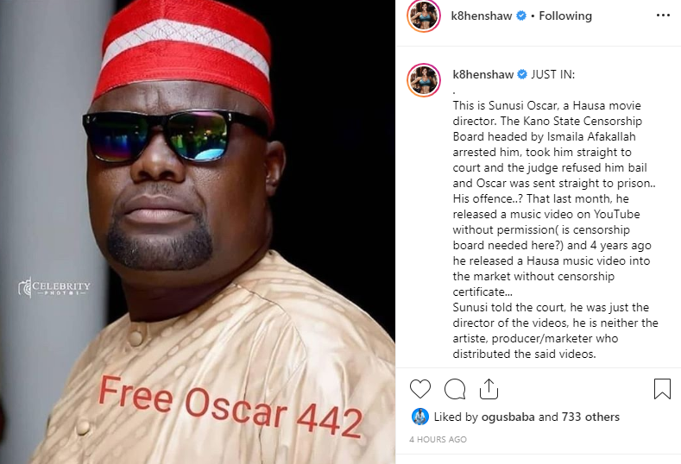Click the verified badge beside caption username
Screen dimensions: 681x464
coord(522,75)
